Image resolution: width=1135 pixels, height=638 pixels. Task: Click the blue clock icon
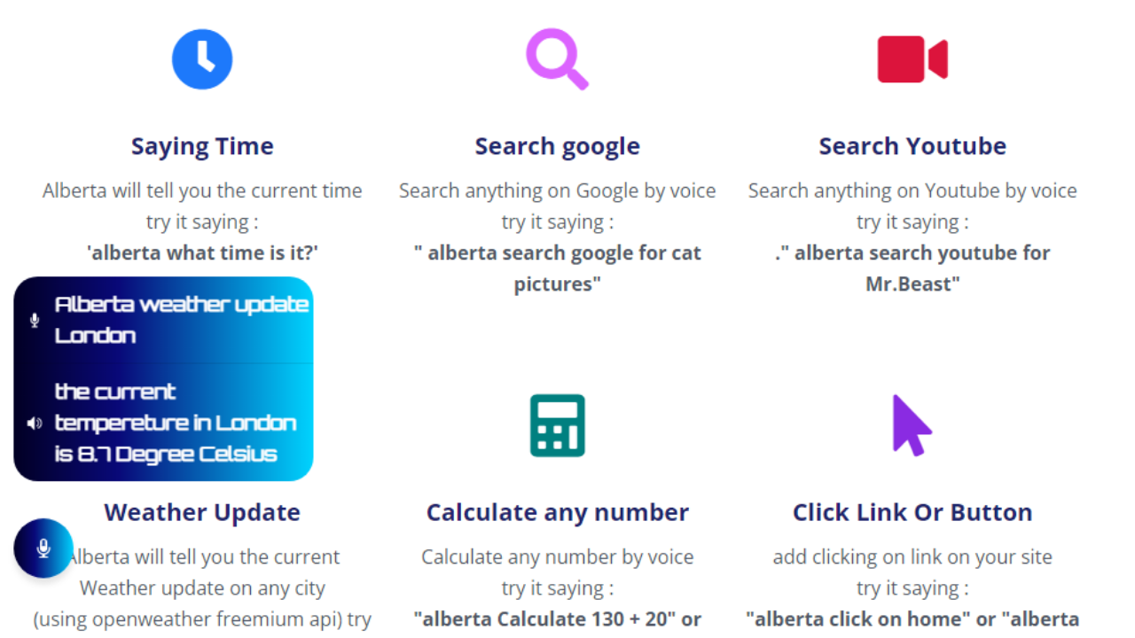(x=202, y=59)
